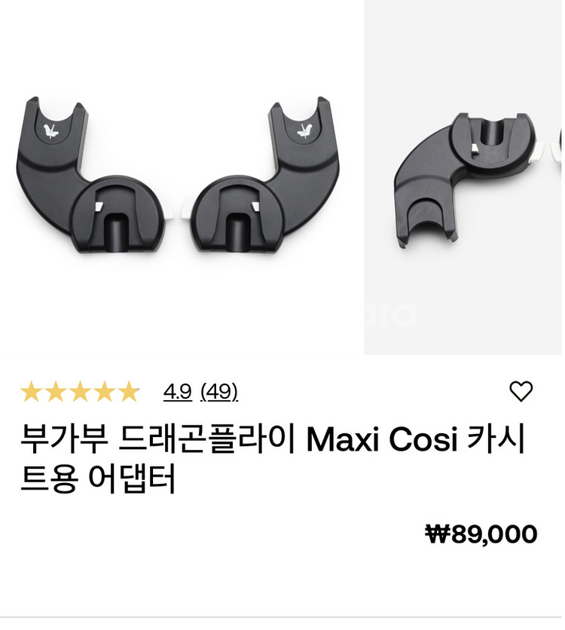Open the 4.9 rating score link
This screenshot has height=630, width=565.
coord(177,391)
